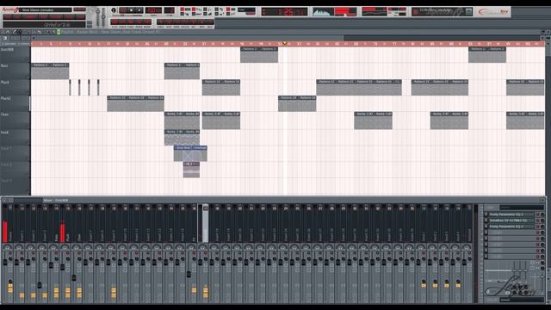Click the third-slot Fruity Parametric EQ 2
This screenshot has width=551, height=310.
[x=511, y=226]
